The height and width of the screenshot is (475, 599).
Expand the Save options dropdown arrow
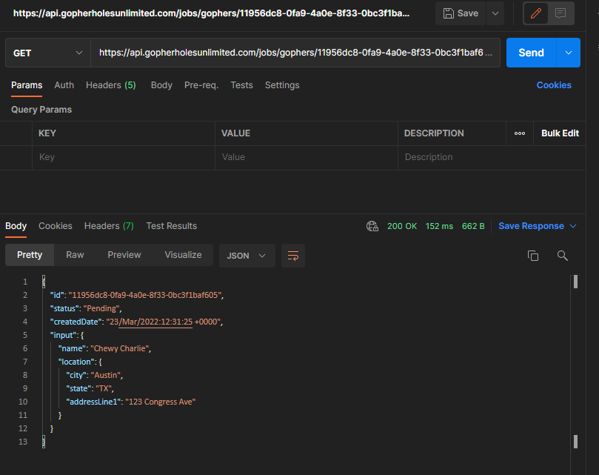pyautogui.click(x=494, y=13)
